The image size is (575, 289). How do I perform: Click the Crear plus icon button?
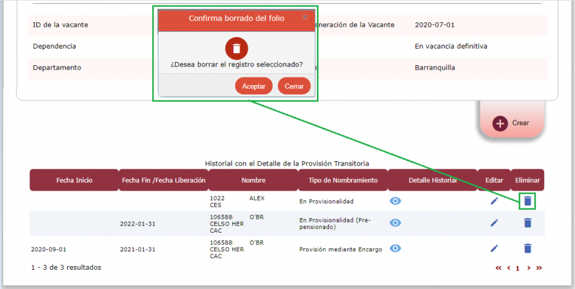click(x=500, y=123)
